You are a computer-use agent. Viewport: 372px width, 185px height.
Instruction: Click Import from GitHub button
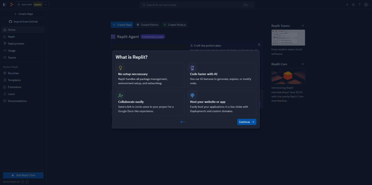coord(23,22)
